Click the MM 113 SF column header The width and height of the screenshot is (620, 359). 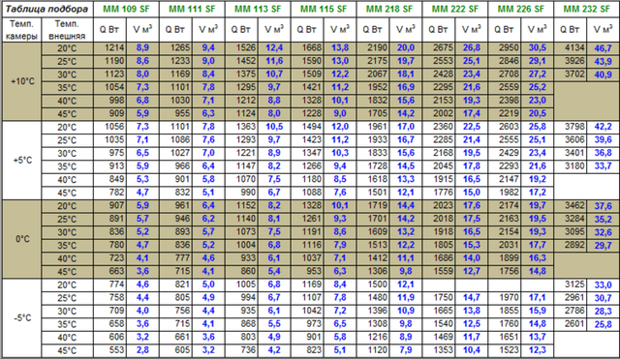[x=258, y=9]
